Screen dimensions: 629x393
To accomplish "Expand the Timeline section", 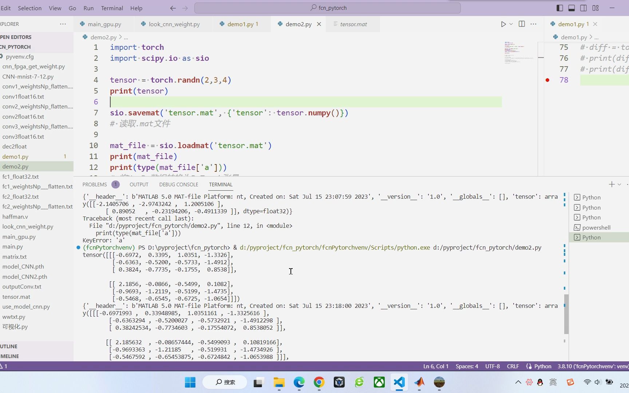I will (x=36, y=356).
